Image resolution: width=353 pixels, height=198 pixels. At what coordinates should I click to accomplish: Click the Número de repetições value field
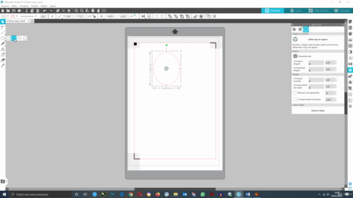tap(329, 93)
